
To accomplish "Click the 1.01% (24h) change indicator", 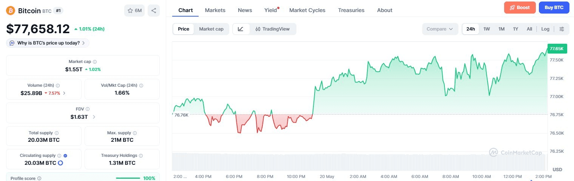I will point(89,29).
